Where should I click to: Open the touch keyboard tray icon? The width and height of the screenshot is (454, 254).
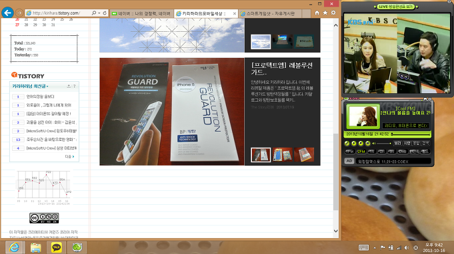(363, 247)
